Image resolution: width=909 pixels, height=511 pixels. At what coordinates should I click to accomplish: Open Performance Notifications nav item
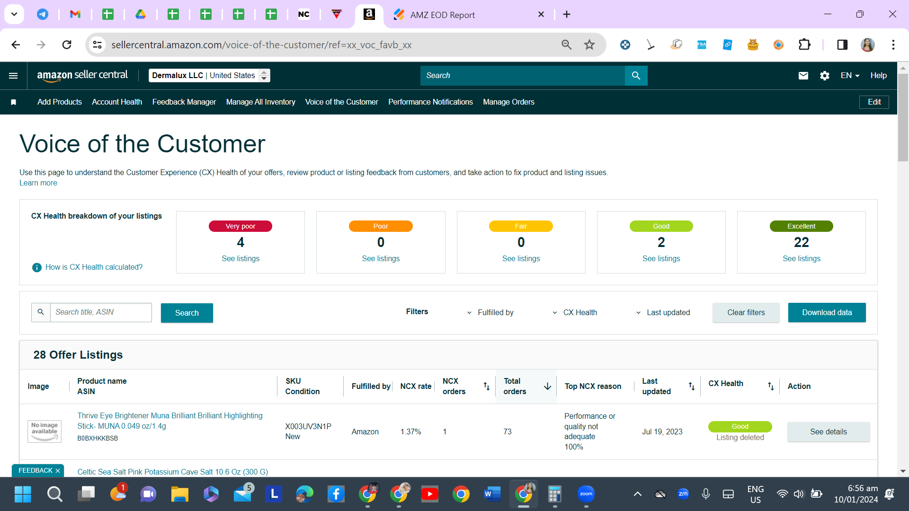431,102
